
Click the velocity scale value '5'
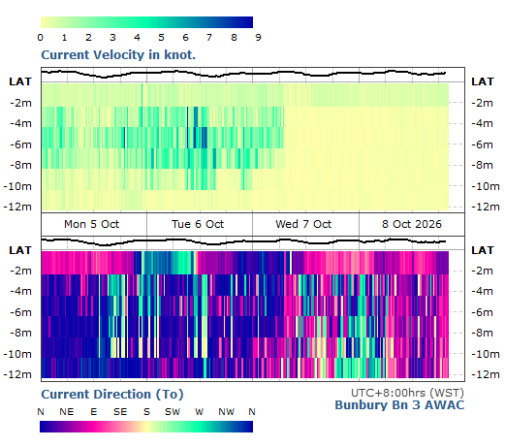161,38
